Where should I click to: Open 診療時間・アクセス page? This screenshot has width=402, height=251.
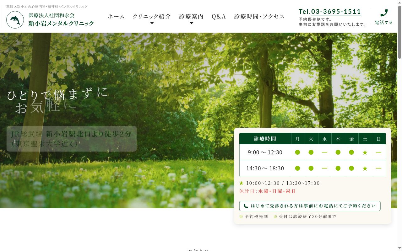[x=259, y=16]
